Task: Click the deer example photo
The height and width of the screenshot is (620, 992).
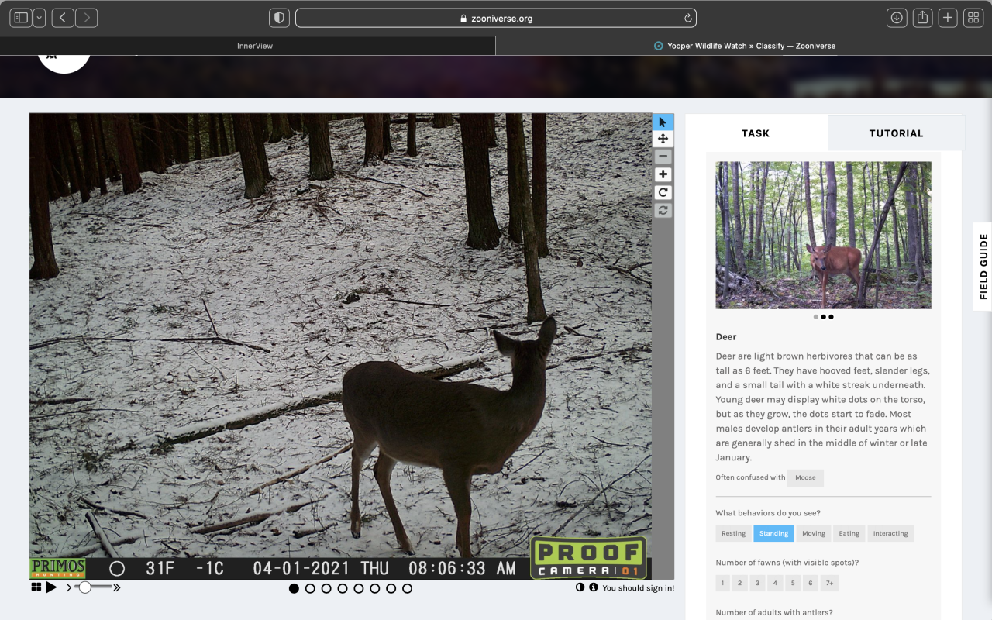Action: pos(823,235)
